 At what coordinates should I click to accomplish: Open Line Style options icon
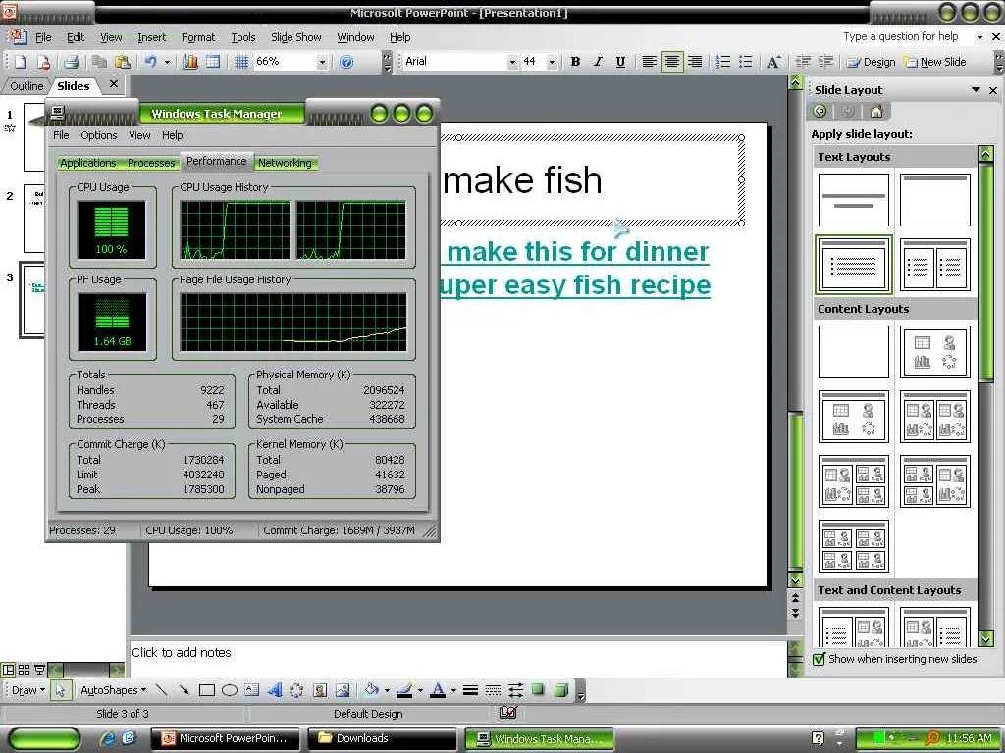click(x=470, y=690)
